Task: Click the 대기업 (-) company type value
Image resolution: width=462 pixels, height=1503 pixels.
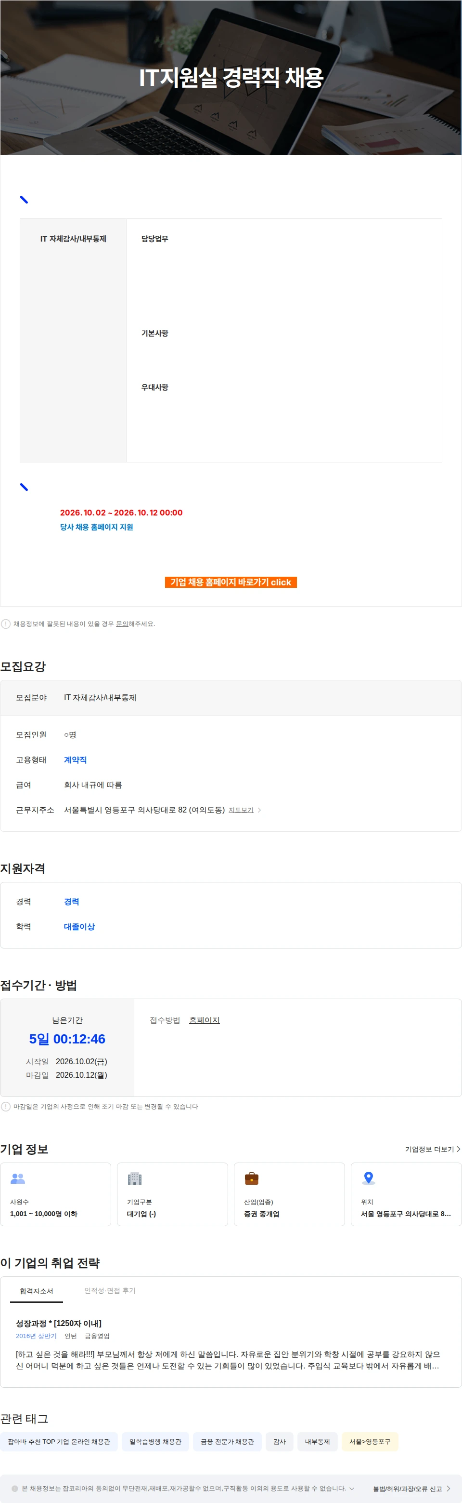Action: [141, 1214]
